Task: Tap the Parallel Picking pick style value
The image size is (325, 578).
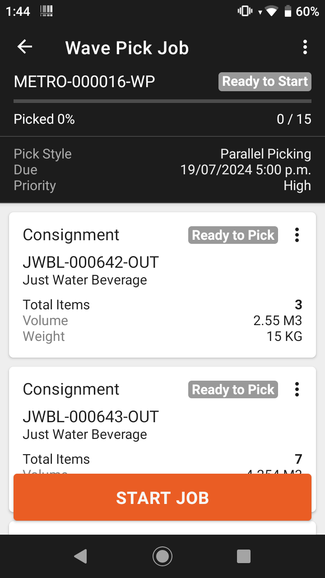Action: 265,154
